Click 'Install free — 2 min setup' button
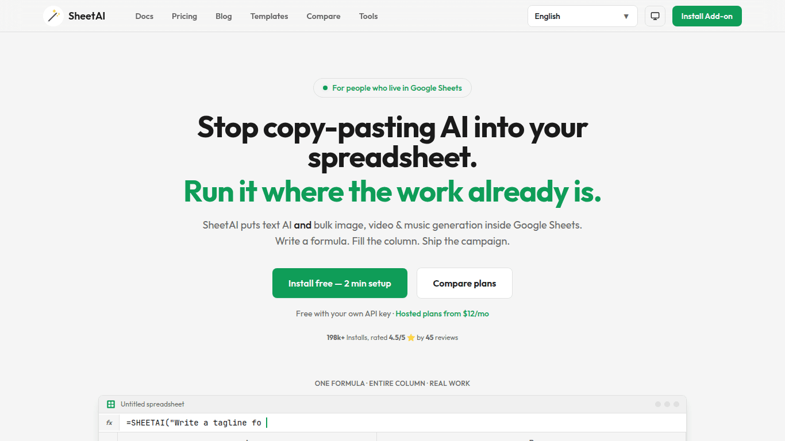The height and width of the screenshot is (441, 785). point(340,283)
